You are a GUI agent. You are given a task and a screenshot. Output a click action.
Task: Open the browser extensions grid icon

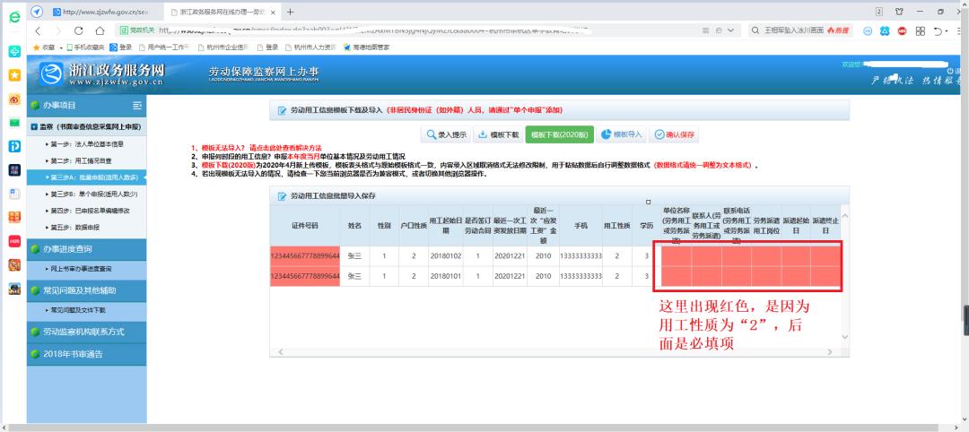pos(921,30)
